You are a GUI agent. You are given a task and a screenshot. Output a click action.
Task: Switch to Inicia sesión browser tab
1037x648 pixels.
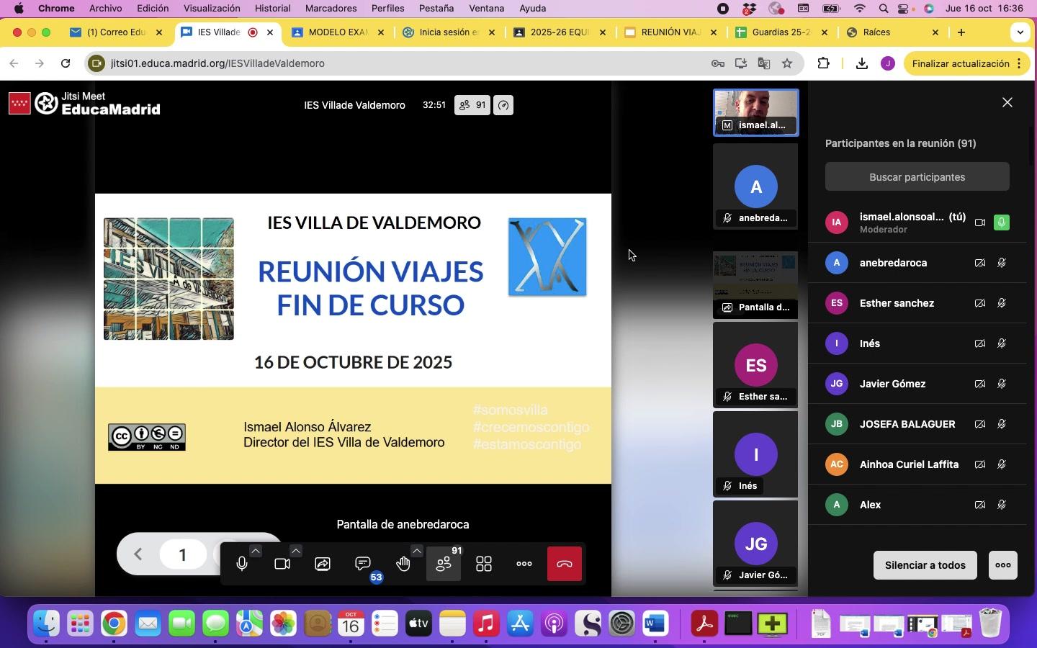click(x=449, y=32)
